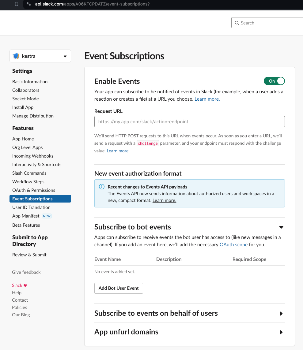Click the site settings icon beside URL
The width and height of the screenshot is (303, 350).
29,4
